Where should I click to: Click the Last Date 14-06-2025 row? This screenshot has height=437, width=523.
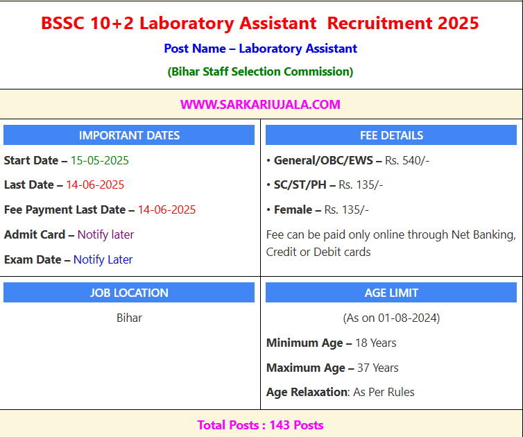tap(64, 185)
